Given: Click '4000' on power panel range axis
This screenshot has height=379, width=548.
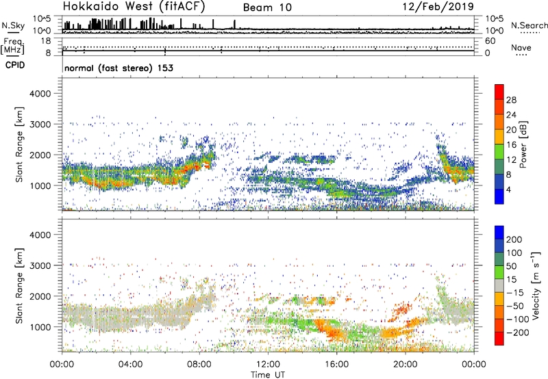Looking at the screenshot, I should click(40, 94).
